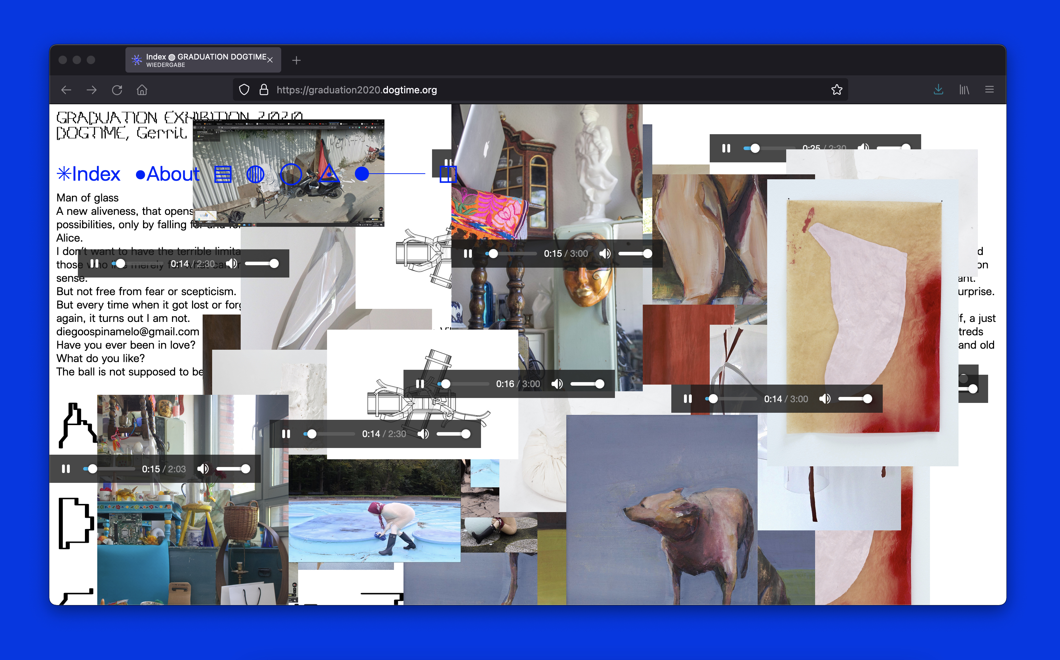Viewport: 1060px width, 660px height.
Task: Bookmark this page with the star icon
Action: 836,90
